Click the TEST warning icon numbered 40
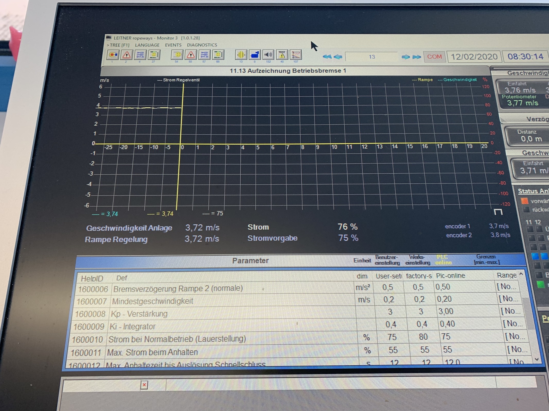The height and width of the screenshot is (411, 549). [x=282, y=55]
